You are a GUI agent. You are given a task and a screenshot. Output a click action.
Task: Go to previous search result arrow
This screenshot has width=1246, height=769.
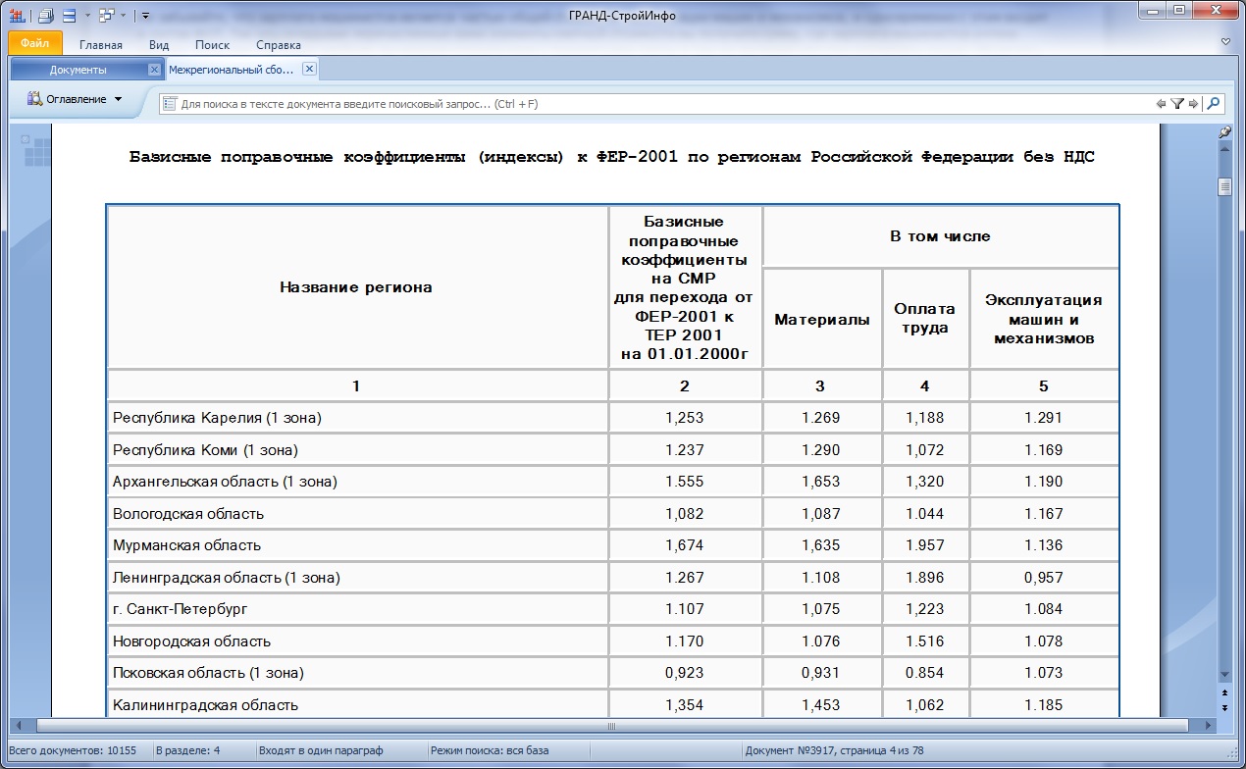pos(1162,104)
